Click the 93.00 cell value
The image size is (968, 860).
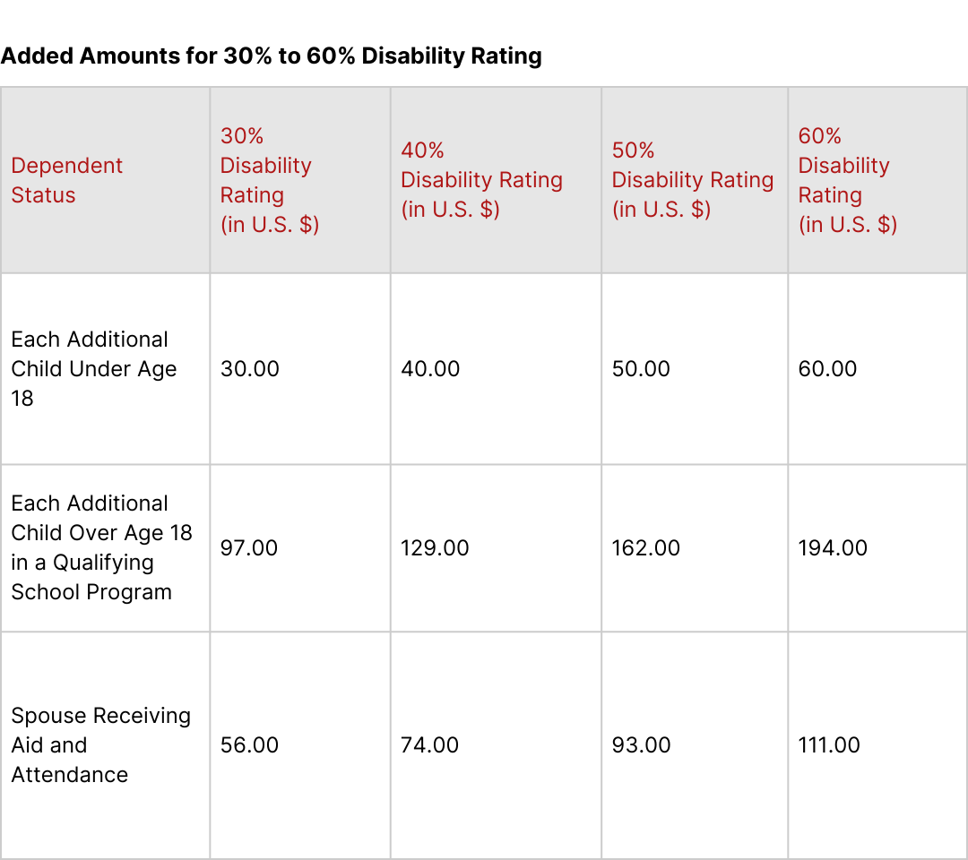(x=641, y=745)
